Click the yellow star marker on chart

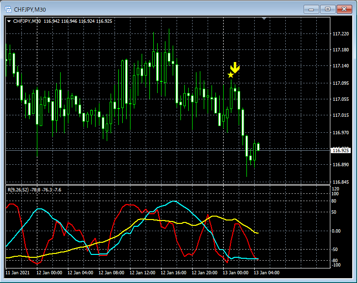coord(230,75)
